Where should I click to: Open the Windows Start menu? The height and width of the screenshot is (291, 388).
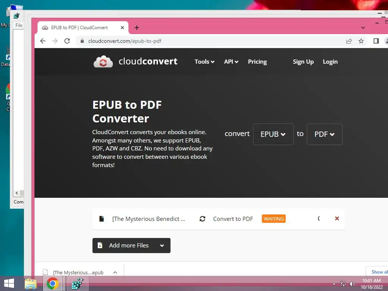click(x=9, y=283)
